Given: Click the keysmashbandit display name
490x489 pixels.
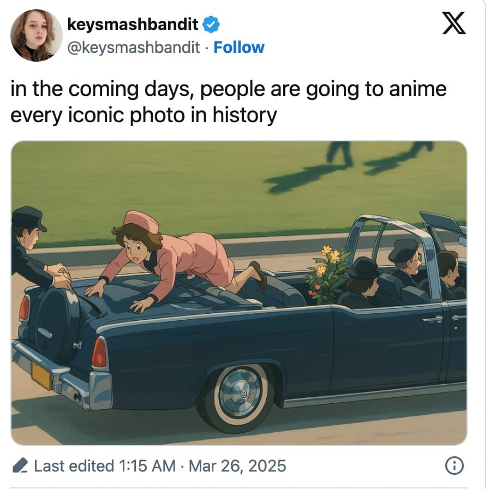Looking at the screenshot, I should click(133, 24).
